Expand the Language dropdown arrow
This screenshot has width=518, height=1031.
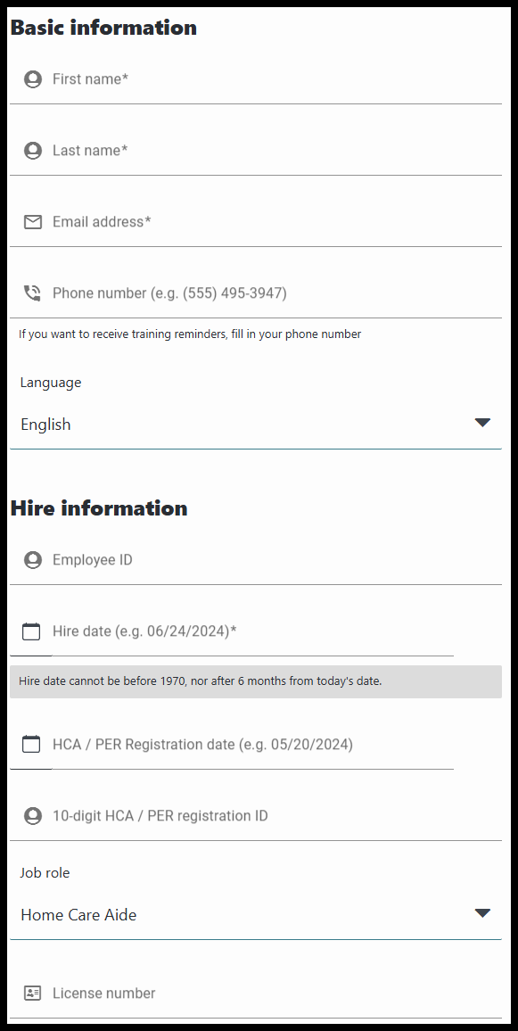pos(482,423)
